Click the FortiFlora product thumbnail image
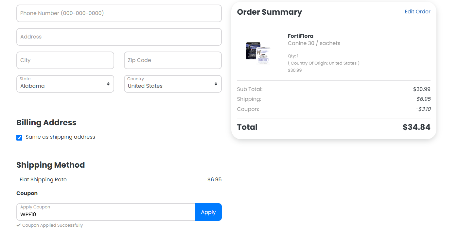This screenshot has width=458, height=242. point(258,53)
